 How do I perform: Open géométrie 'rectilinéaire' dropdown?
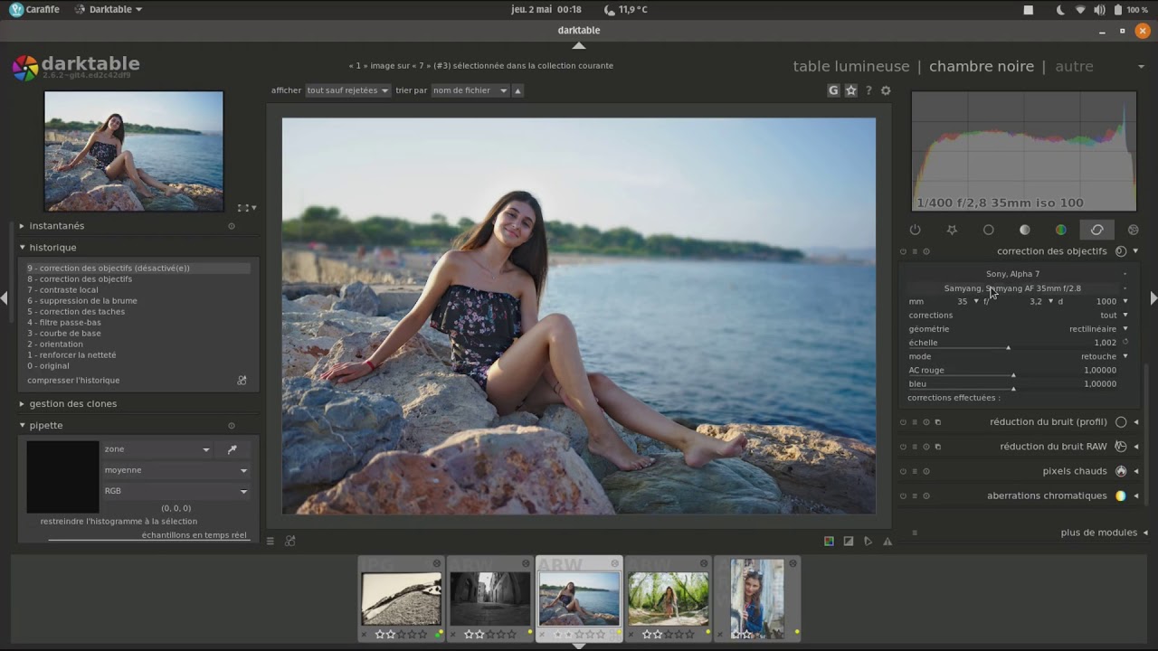(x=1019, y=329)
